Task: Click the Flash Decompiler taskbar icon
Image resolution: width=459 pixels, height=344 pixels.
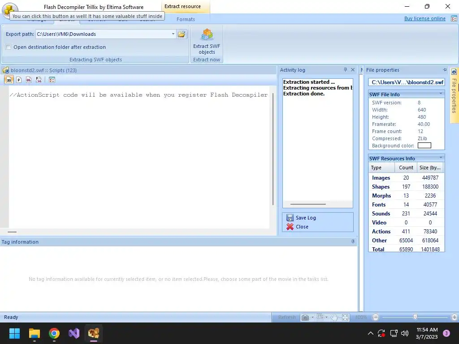Action: (94, 333)
